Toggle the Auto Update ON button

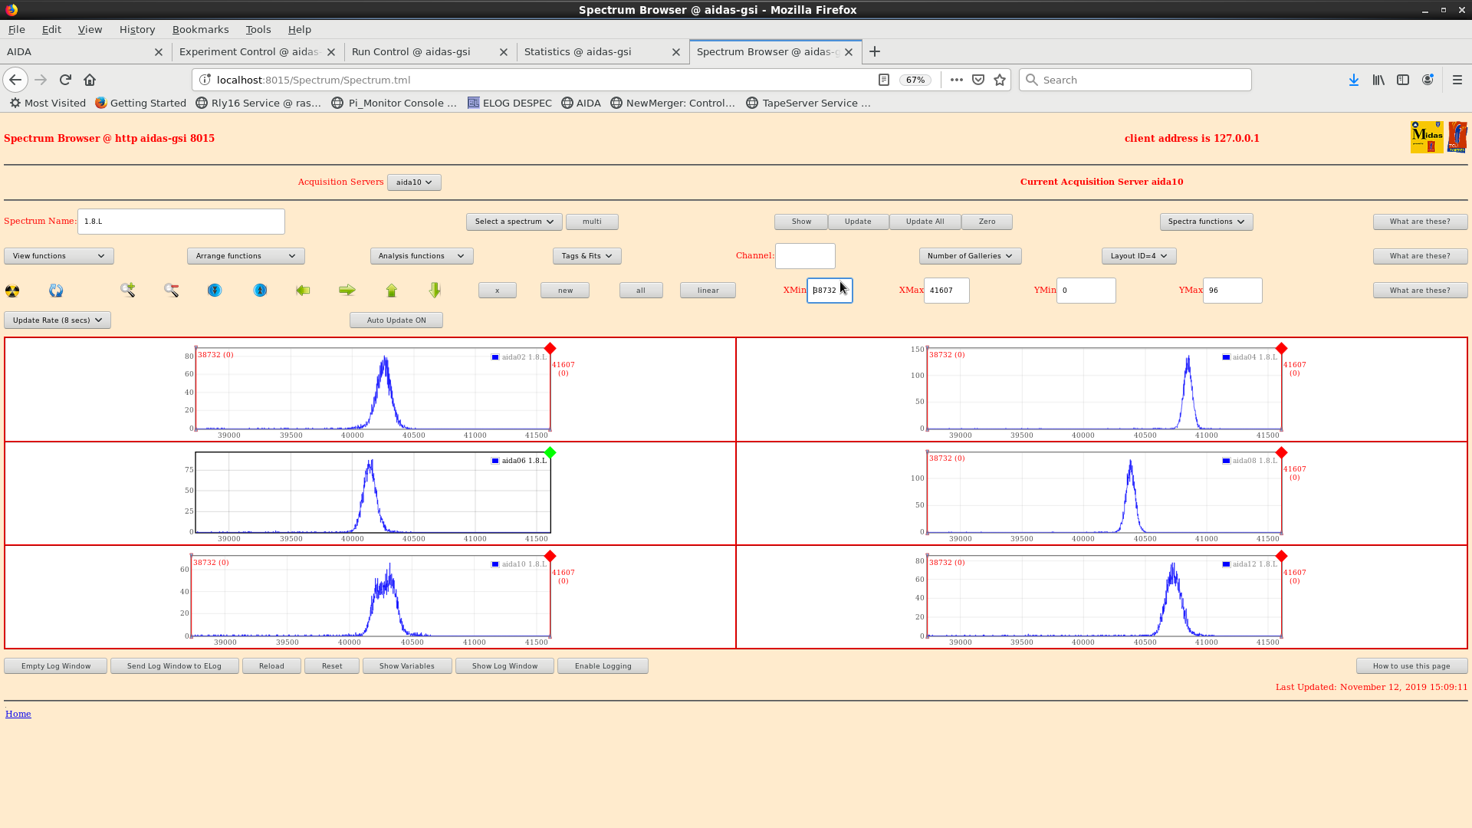click(x=396, y=320)
